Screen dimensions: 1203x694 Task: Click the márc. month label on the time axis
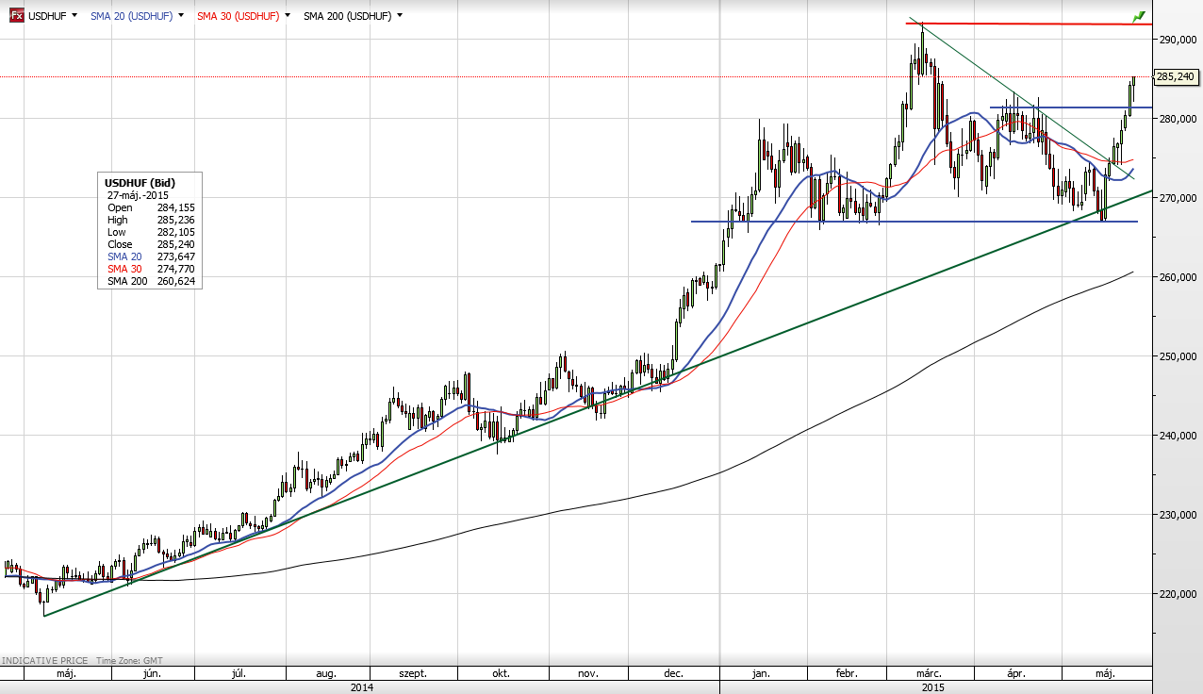tap(930, 674)
